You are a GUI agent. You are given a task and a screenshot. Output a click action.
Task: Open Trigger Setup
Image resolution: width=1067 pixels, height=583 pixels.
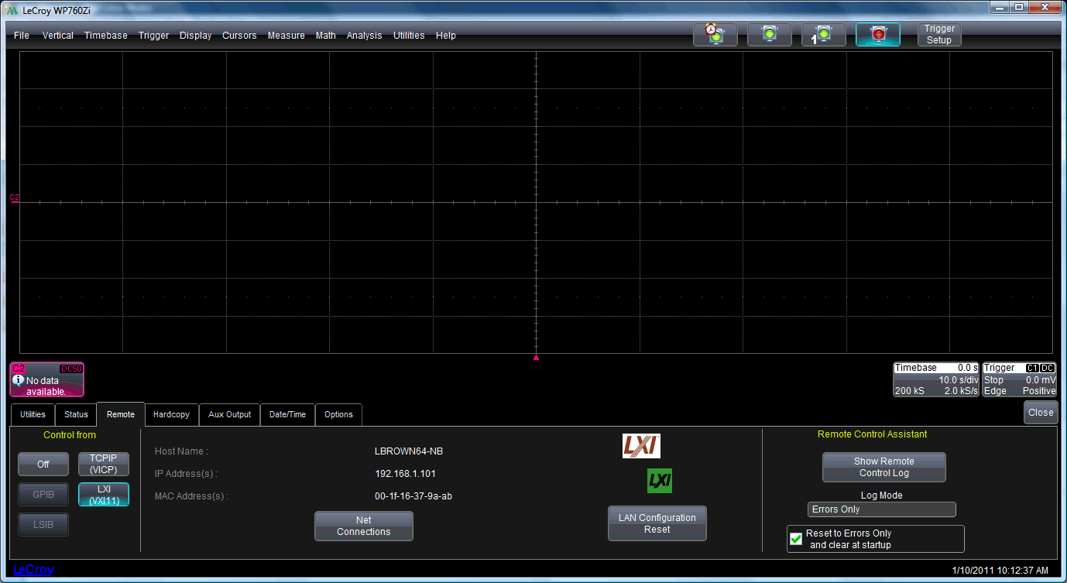[x=939, y=35]
